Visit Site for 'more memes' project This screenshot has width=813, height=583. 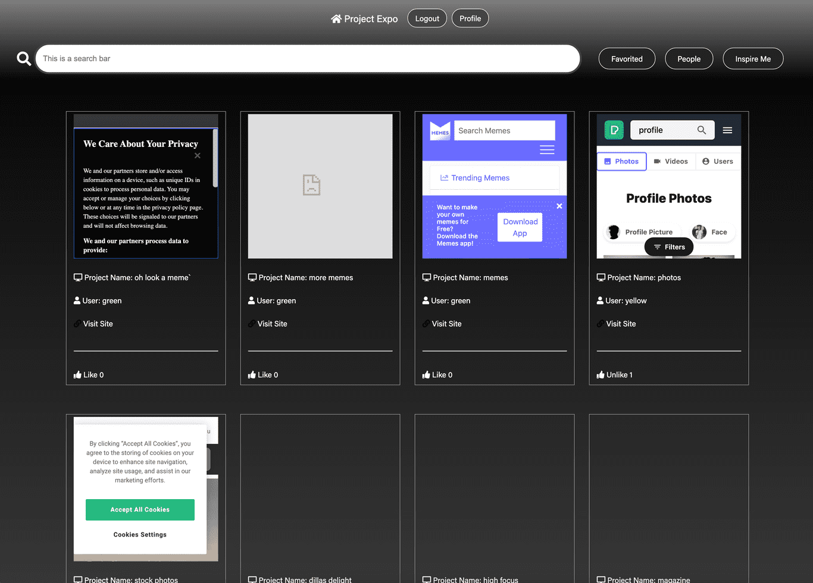click(x=273, y=324)
